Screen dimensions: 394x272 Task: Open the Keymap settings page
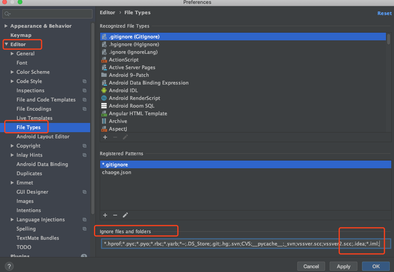tap(21, 35)
